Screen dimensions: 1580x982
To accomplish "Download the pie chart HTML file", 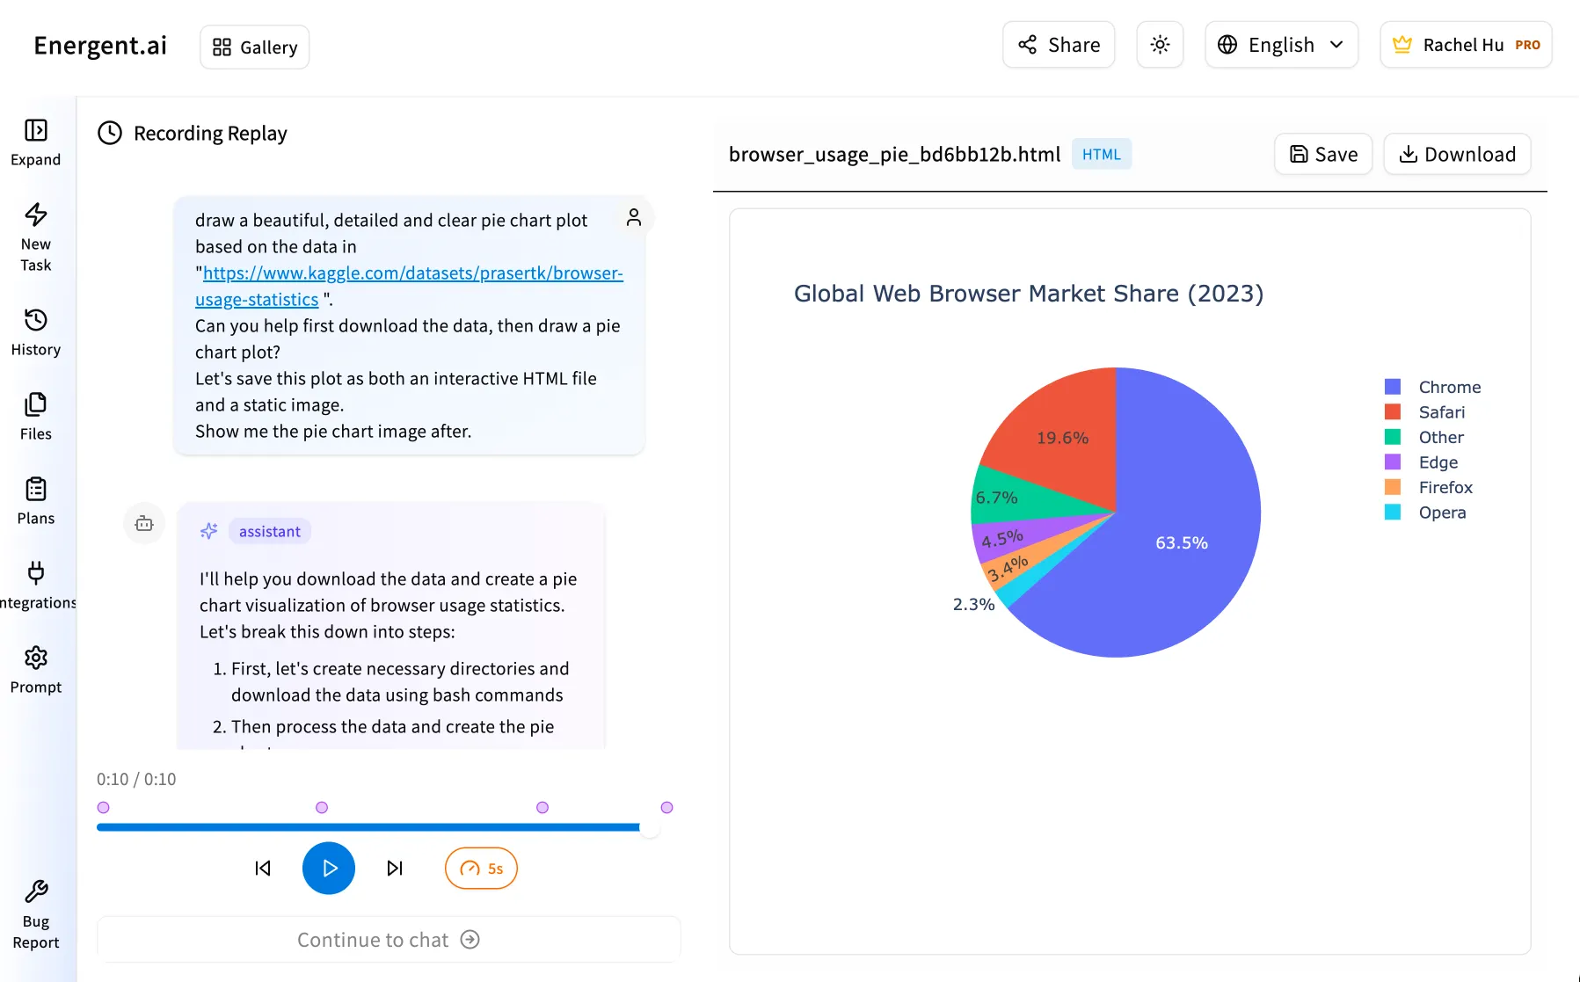I will tap(1456, 153).
